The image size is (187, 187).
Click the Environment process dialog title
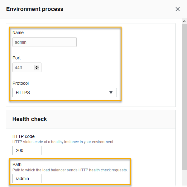point(35,9)
